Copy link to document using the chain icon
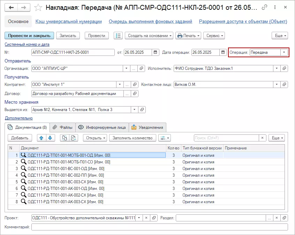 coord(265,7)
